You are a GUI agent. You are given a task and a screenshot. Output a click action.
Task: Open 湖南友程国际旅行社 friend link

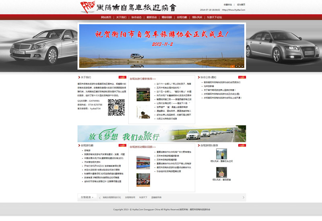(111, 198)
